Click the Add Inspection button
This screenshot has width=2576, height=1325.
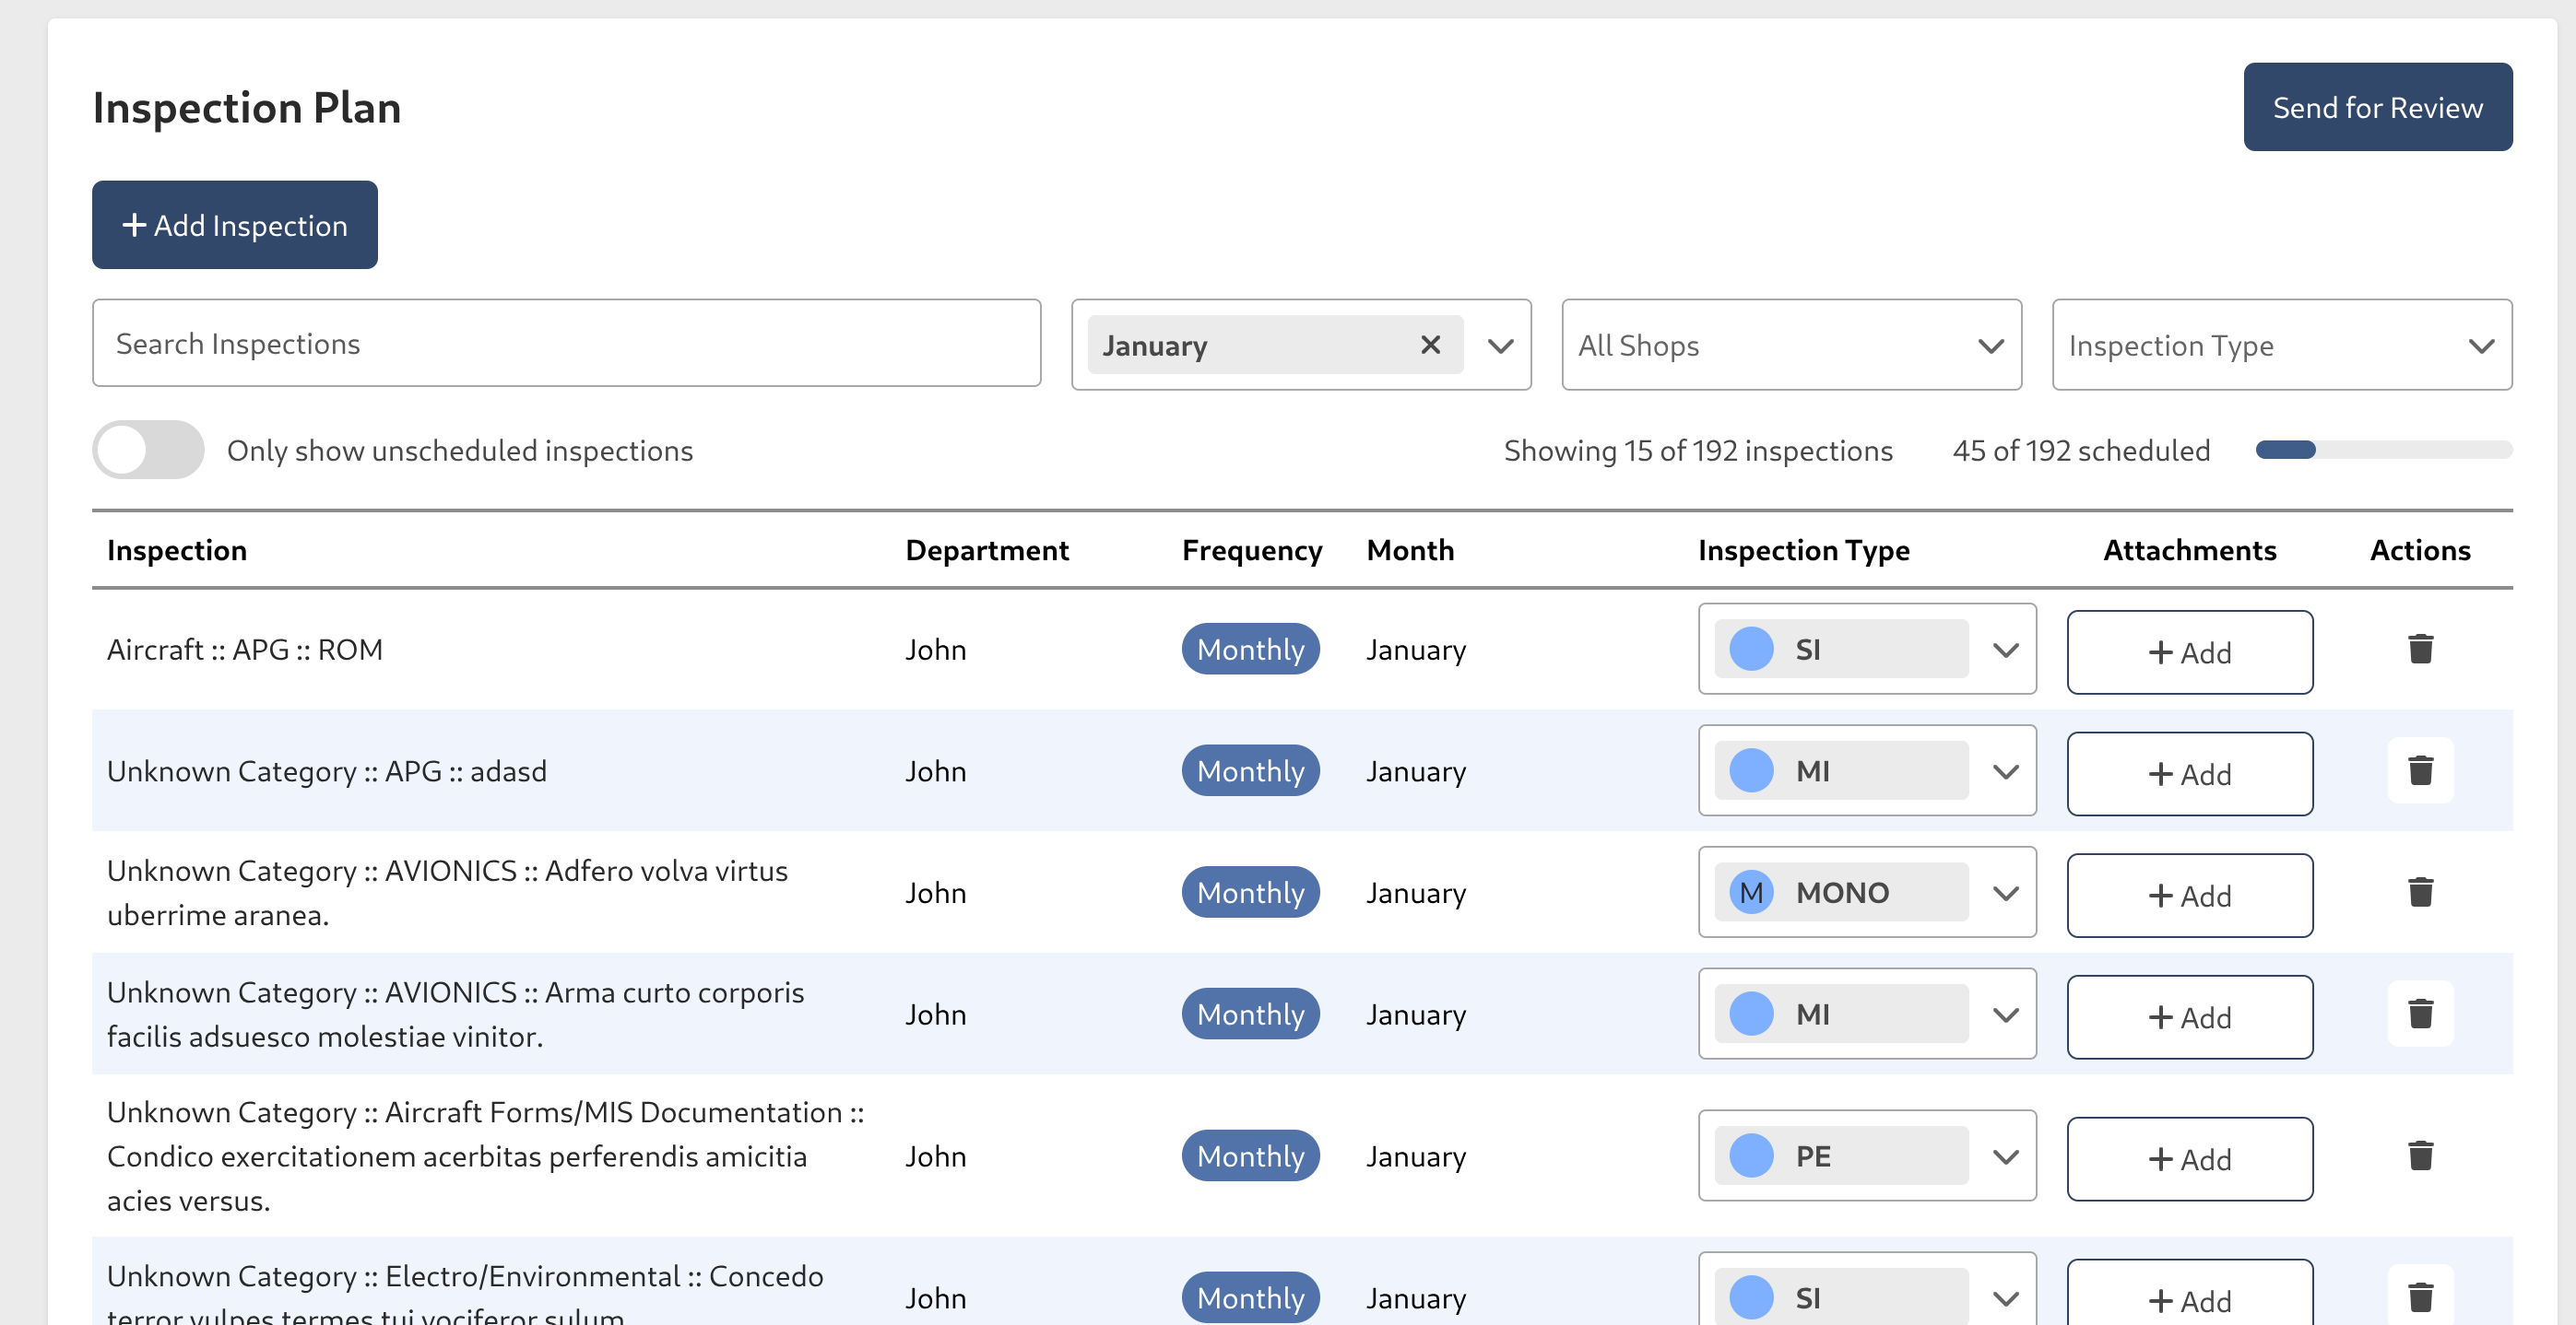[x=235, y=225]
